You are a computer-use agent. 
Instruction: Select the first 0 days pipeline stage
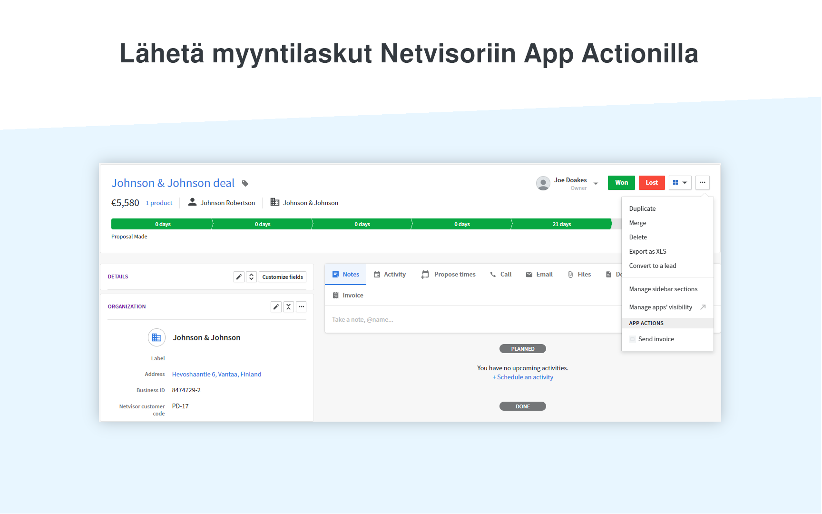[x=162, y=224]
